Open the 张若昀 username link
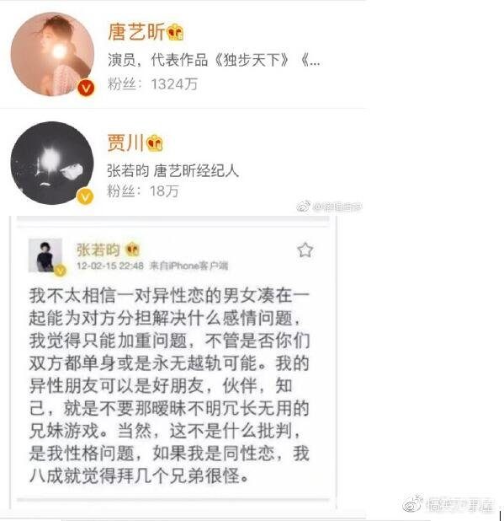The width and height of the screenshot is (504, 521). coord(98,250)
